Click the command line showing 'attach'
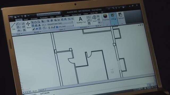The width and height of the screenshot is (170, 95). click(x=45, y=93)
